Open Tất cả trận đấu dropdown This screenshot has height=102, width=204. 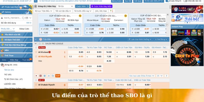point(63,11)
